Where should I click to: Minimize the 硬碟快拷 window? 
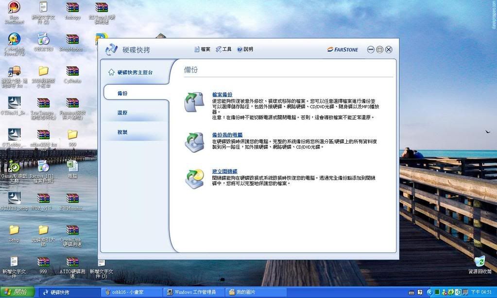tap(371, 50)
